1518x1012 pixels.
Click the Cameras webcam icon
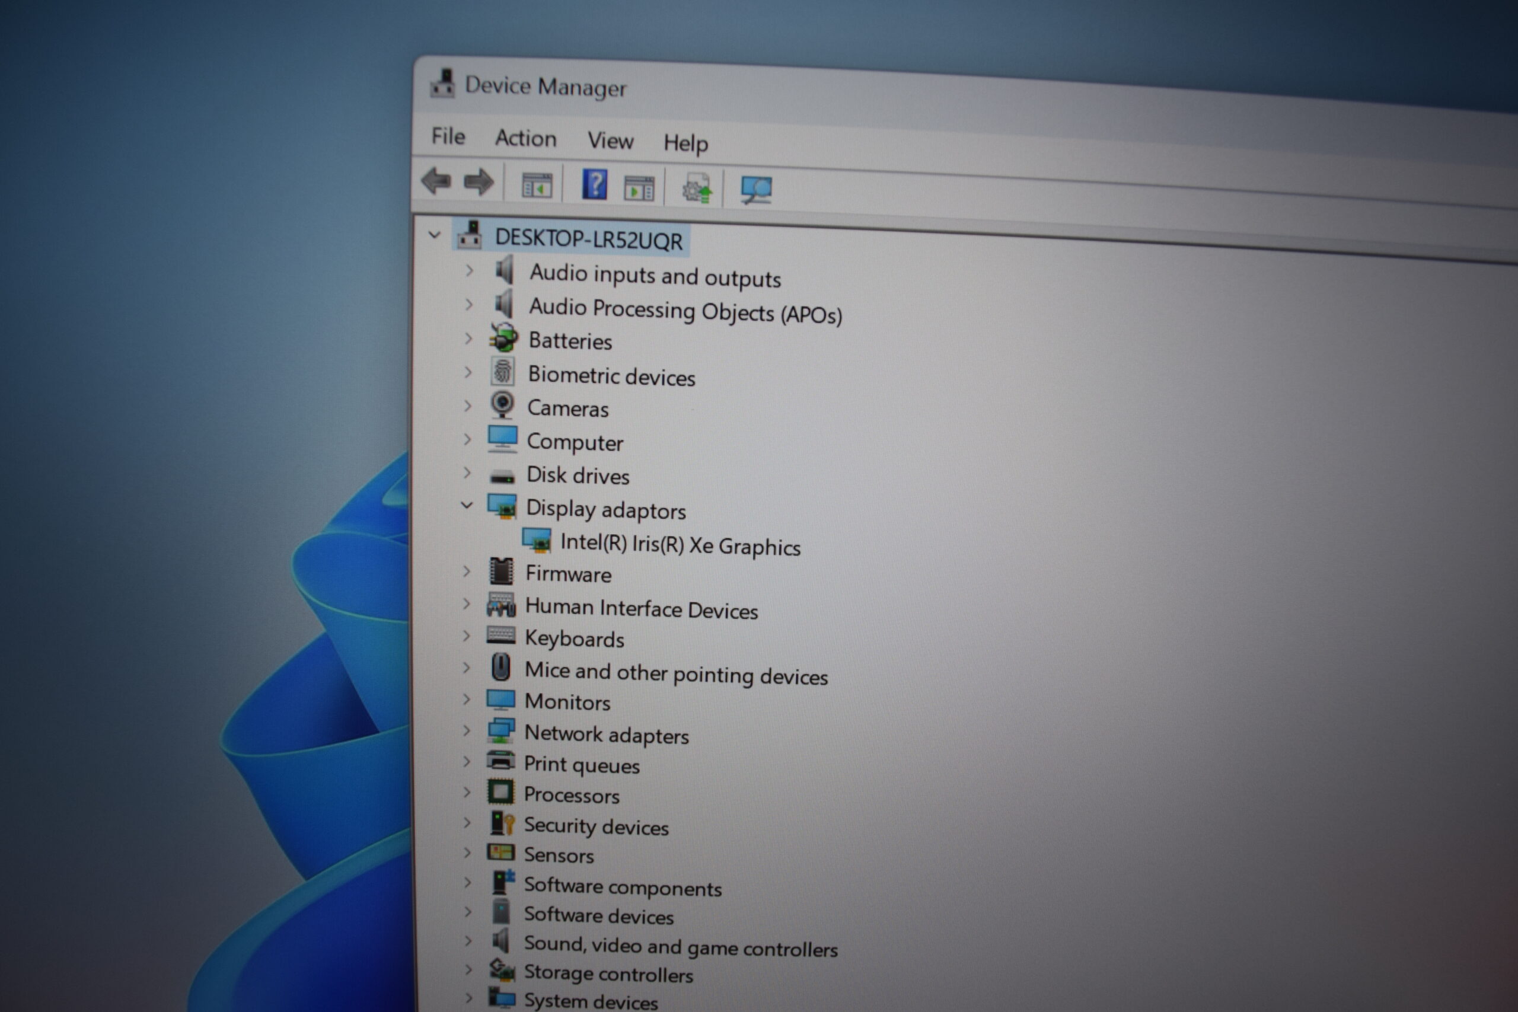point(502,406)
